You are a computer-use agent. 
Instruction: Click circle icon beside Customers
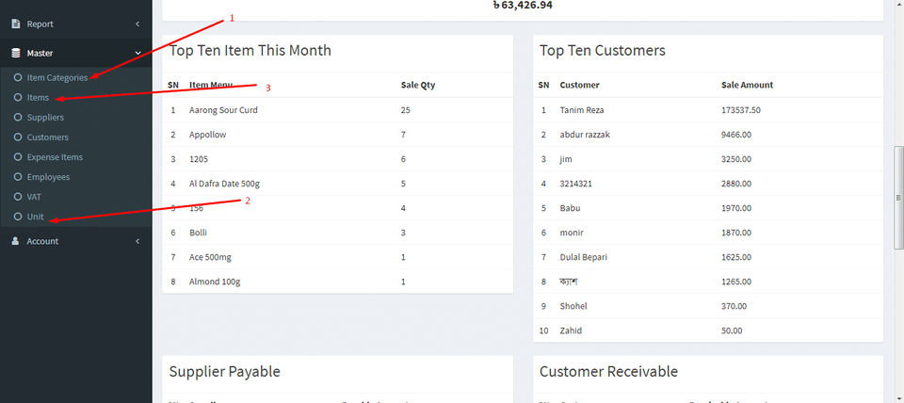pyautogui.click(x=18, y=137)
